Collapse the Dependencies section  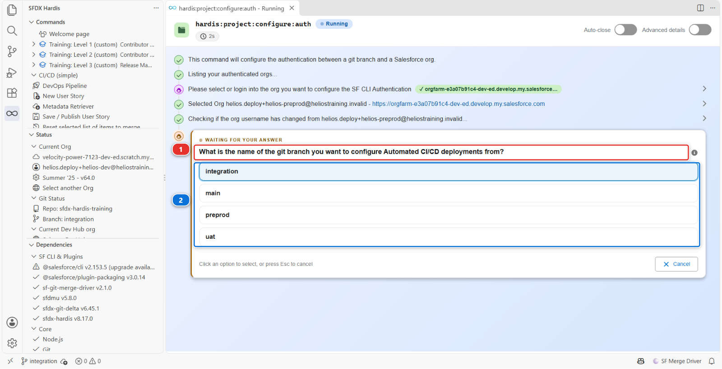point(32,245)
